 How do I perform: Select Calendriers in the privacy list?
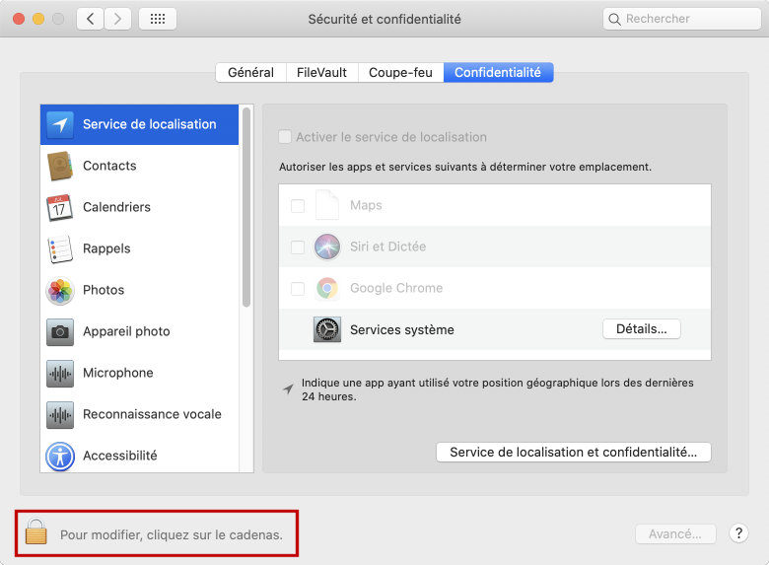[139, 207]
